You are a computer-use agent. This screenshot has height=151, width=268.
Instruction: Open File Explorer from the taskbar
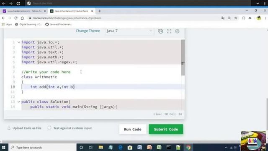click(100, 147)
